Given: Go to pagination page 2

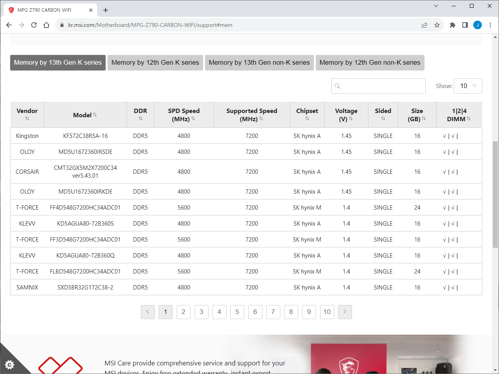Looking at the screenshot, I should click(x=184, y=312).
